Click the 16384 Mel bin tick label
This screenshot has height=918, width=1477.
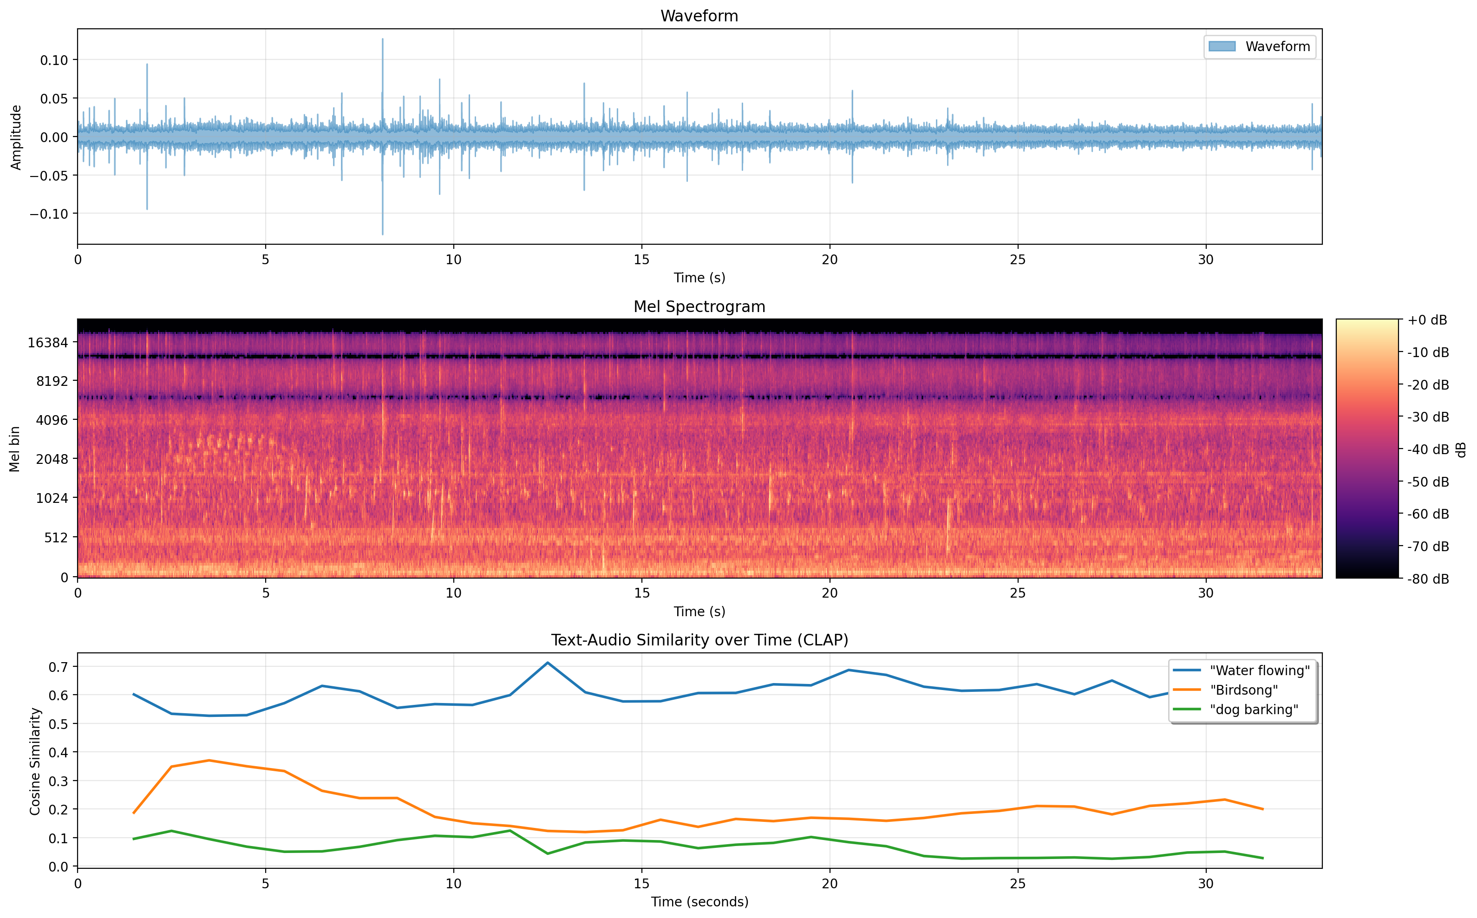(x=48, y=342)
